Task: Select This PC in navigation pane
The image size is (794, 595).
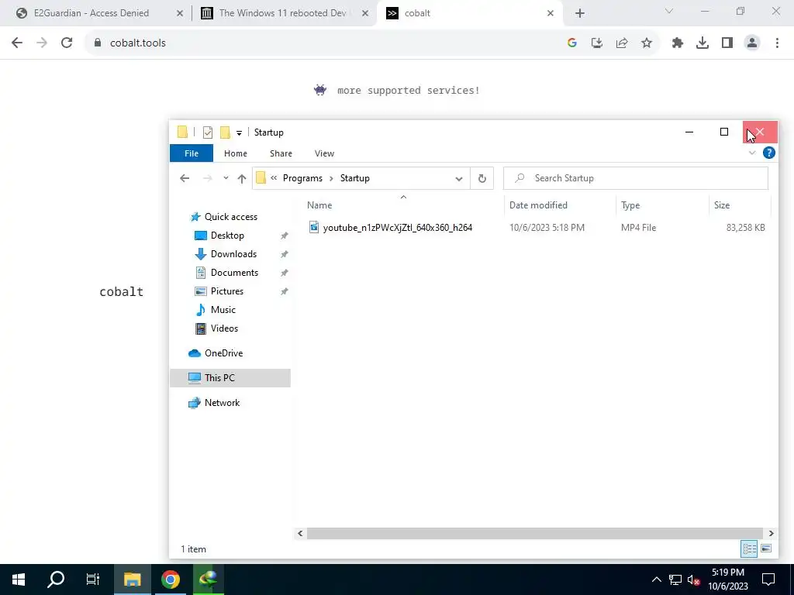Action: point(230,378)
